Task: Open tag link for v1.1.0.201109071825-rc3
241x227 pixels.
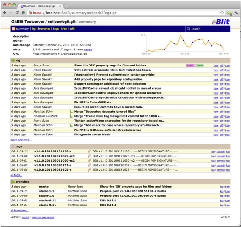Action: [x=213, y=156]
